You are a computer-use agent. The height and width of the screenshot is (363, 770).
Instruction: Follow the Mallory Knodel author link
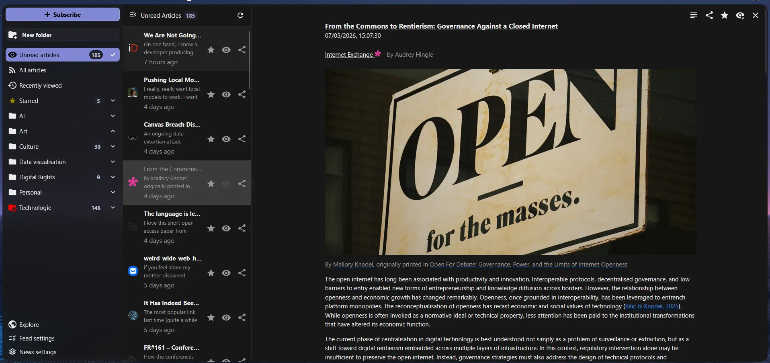pos(353,265)
